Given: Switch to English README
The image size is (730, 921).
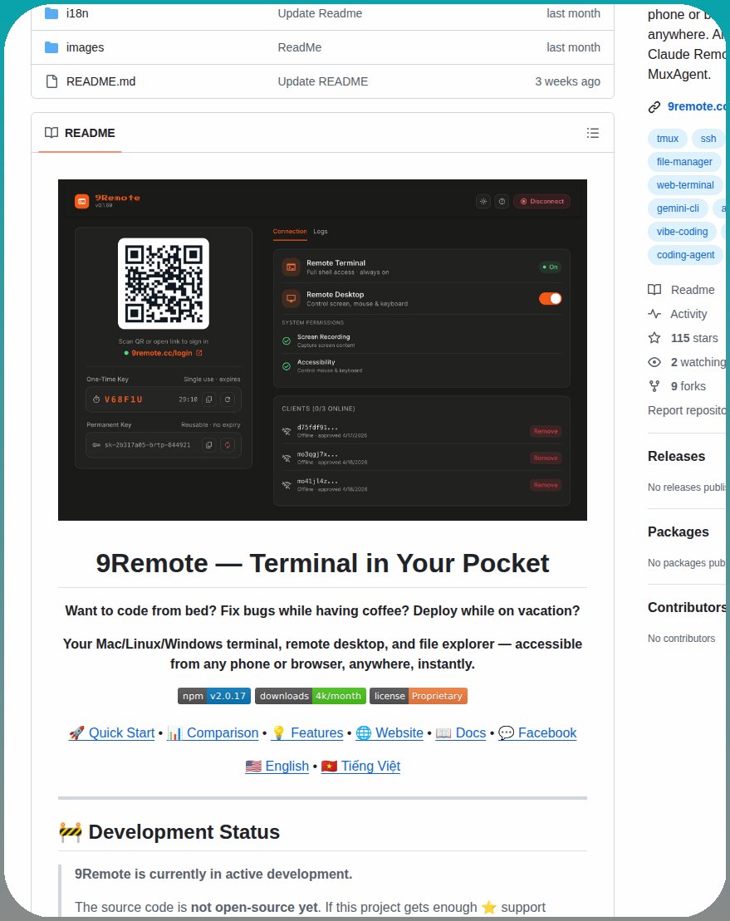Looking at the screenshot, I should pyautogui.click(x=277, y=767).
